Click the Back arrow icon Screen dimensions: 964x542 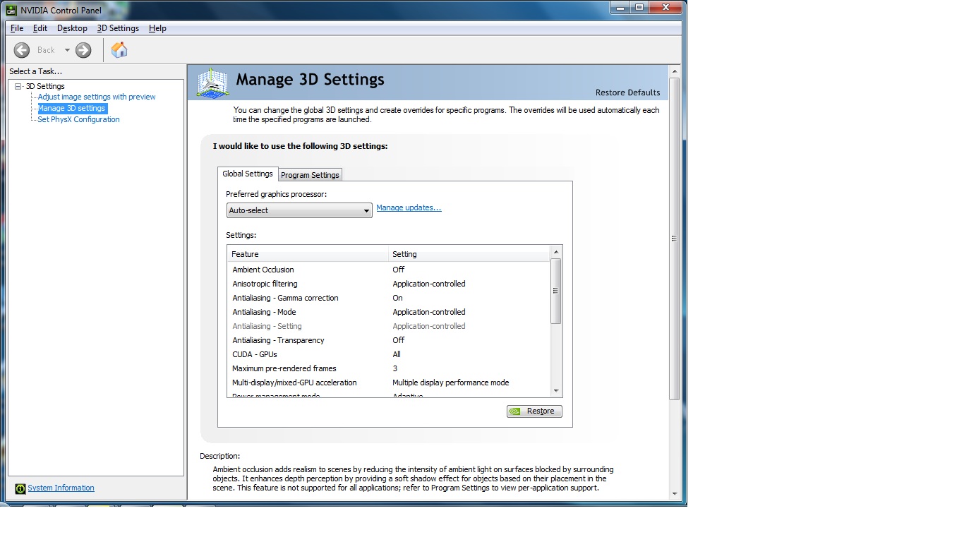22,50
